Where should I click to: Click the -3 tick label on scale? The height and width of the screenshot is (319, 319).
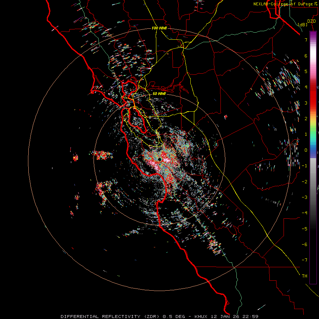pyautogui.click(x=304, y=197)
